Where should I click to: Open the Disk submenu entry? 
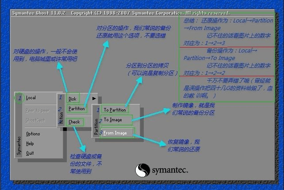(x=73, y=99)
